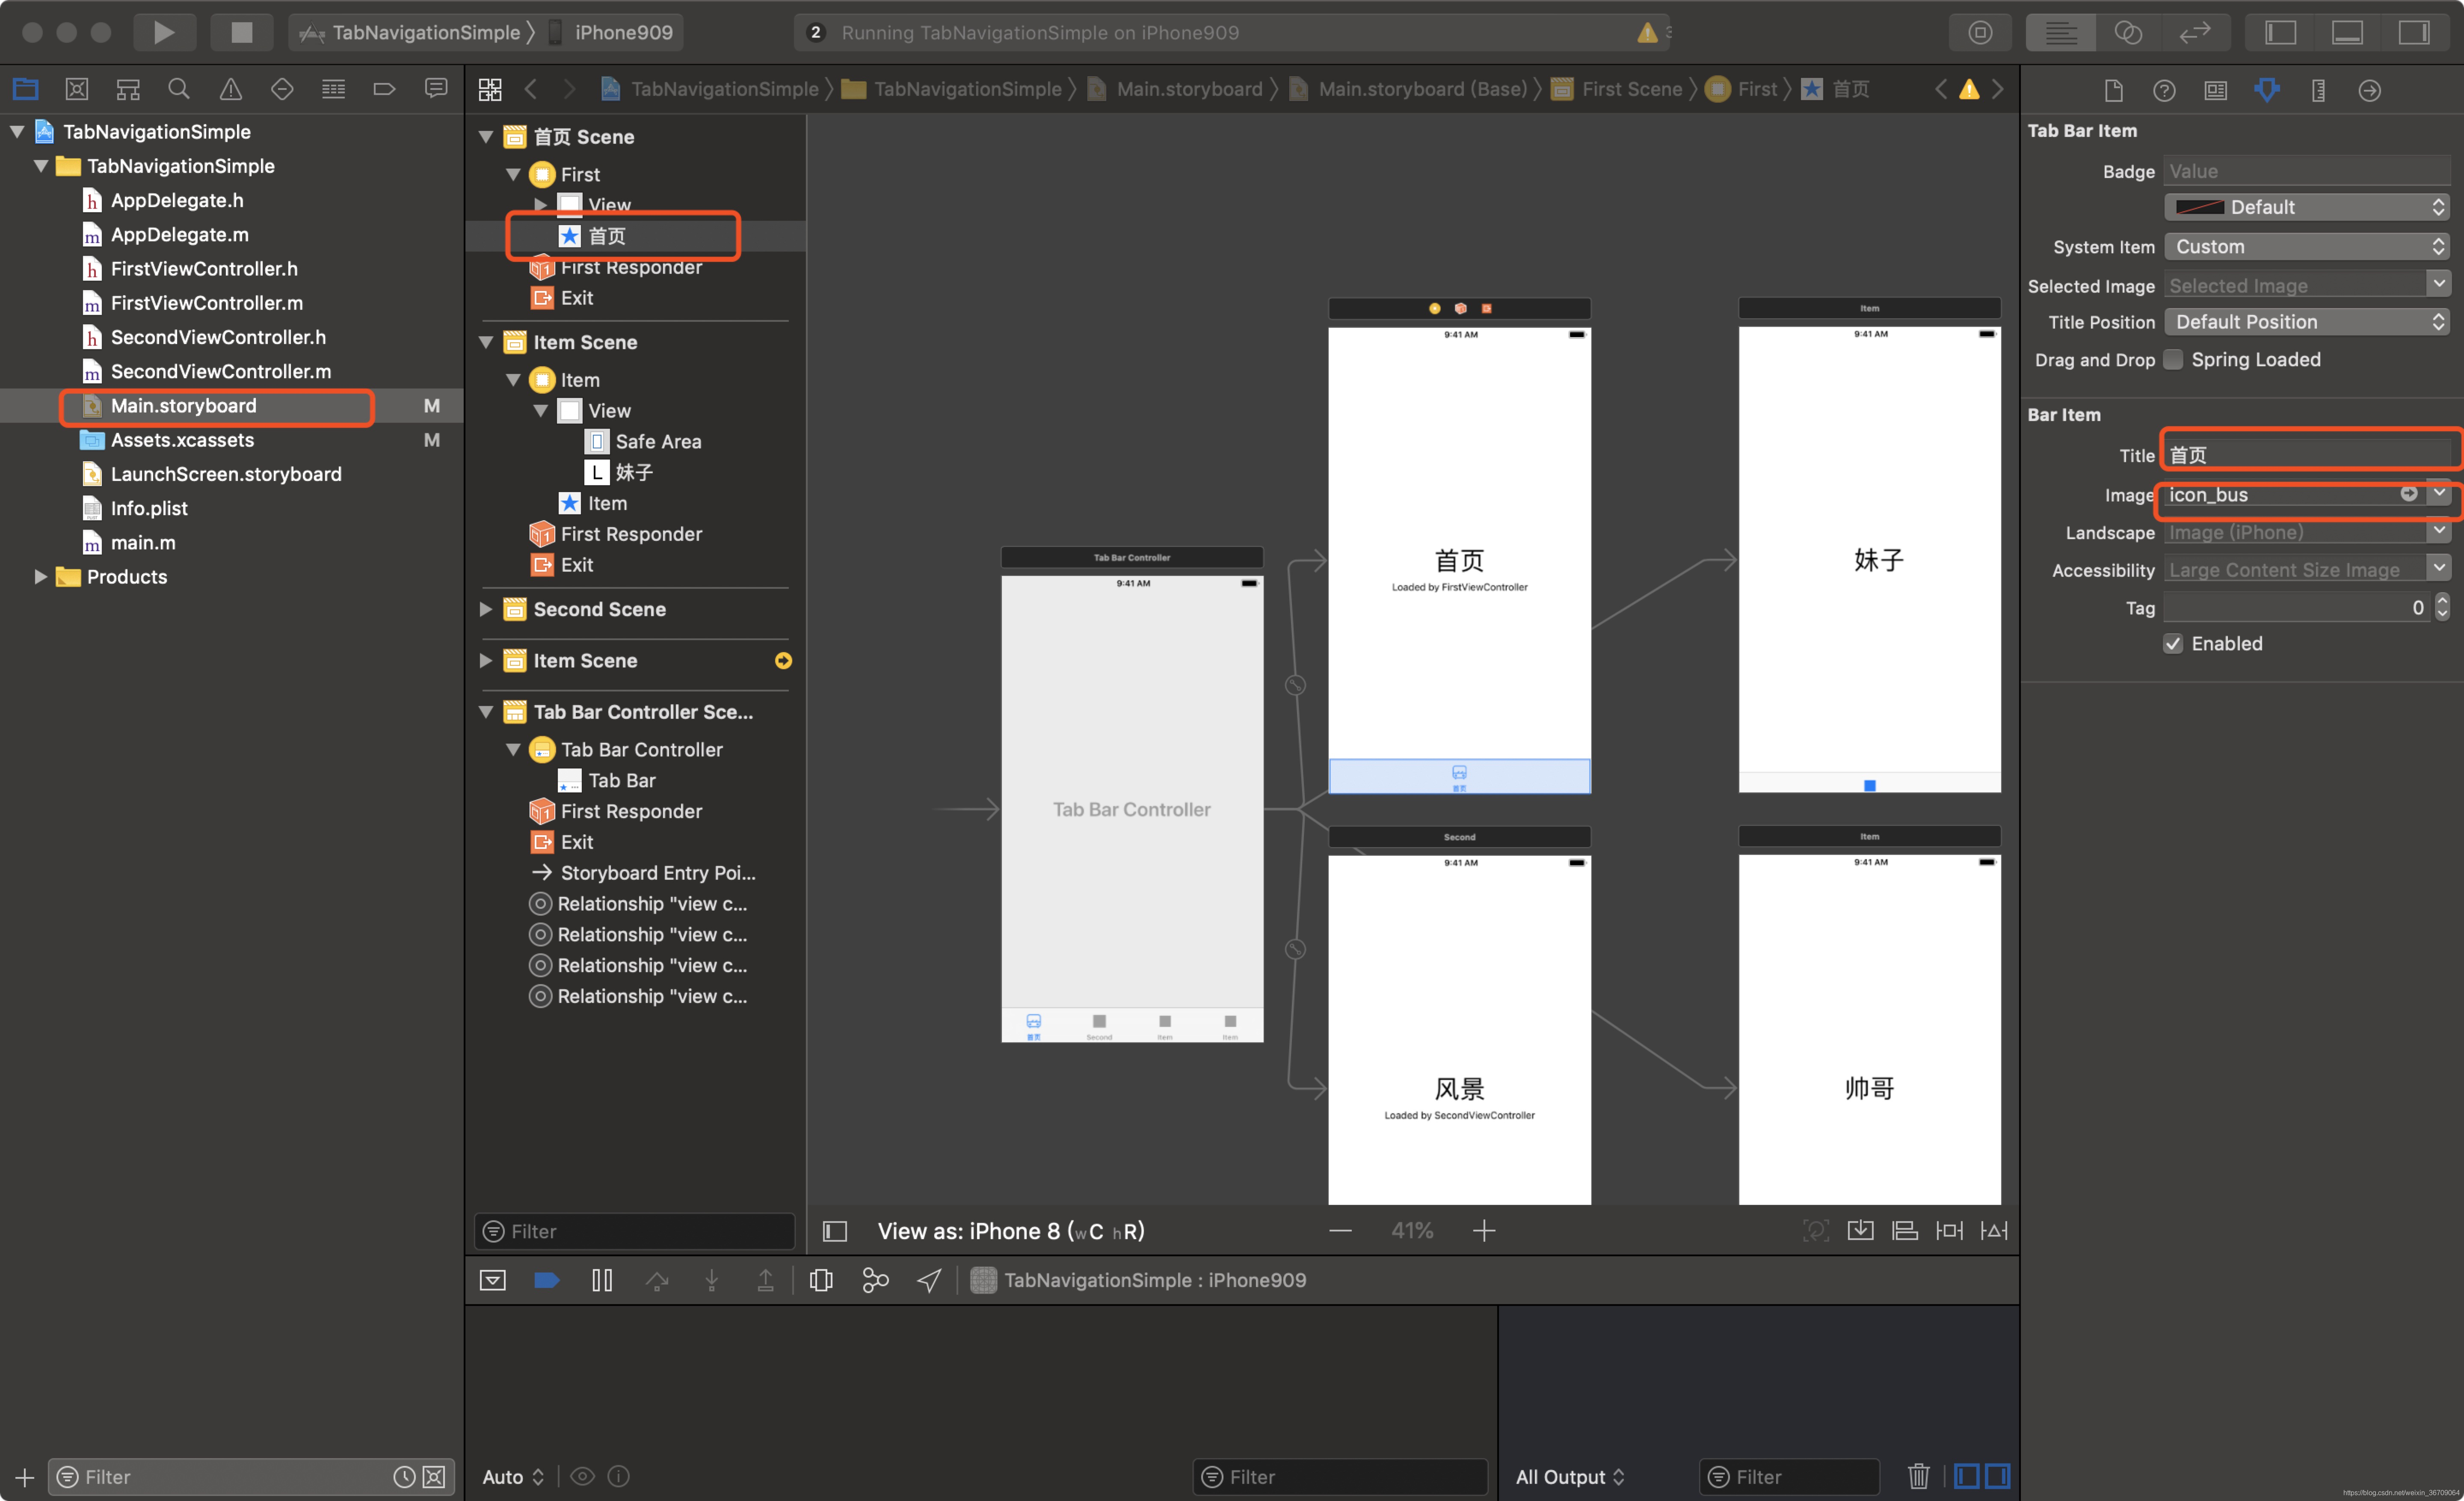The height and width of the screenshot is (1501, 2464).
Task: Click Simulate Location arrow icon
Action: coord(929,1280)
